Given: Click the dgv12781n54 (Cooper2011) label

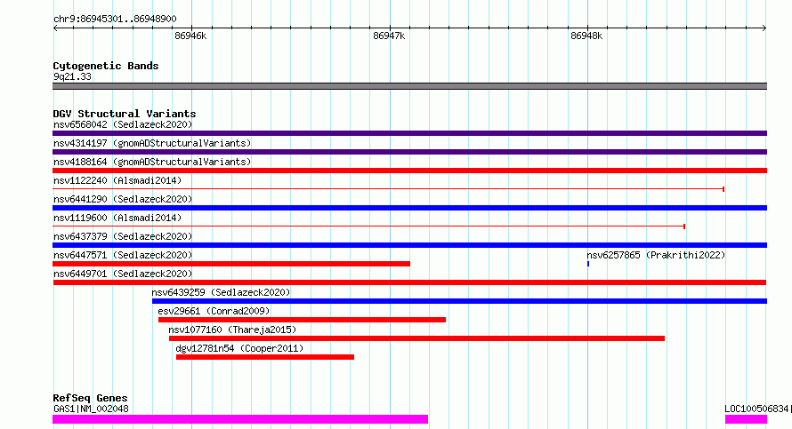Looking at the screenshot, I should pos(239,348).
